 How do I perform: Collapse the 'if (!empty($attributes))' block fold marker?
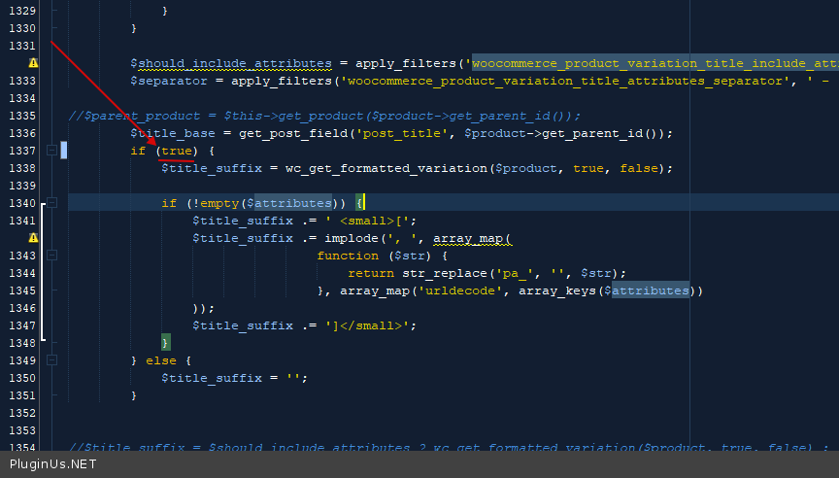[51, 203]
